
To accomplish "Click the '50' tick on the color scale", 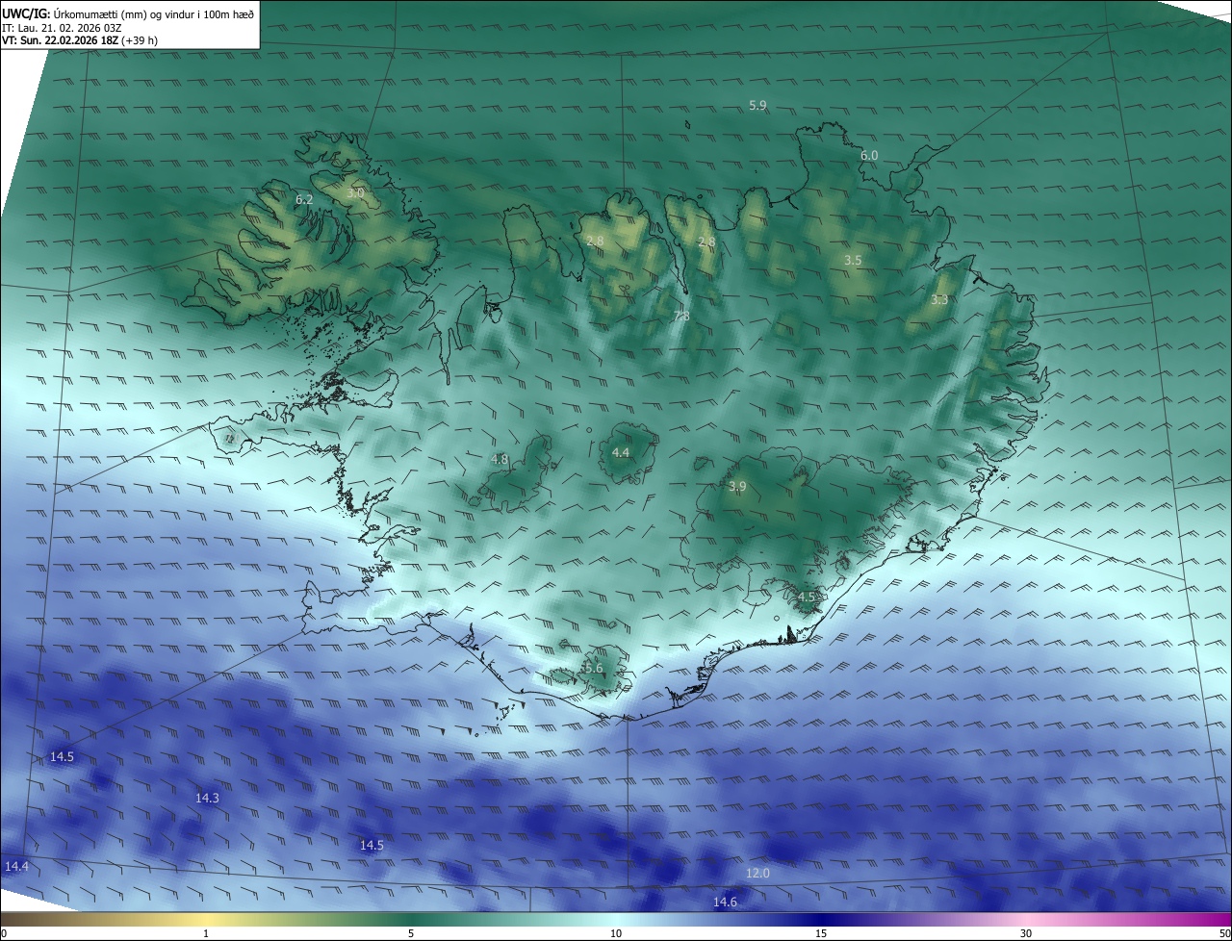I will 1224,933.
